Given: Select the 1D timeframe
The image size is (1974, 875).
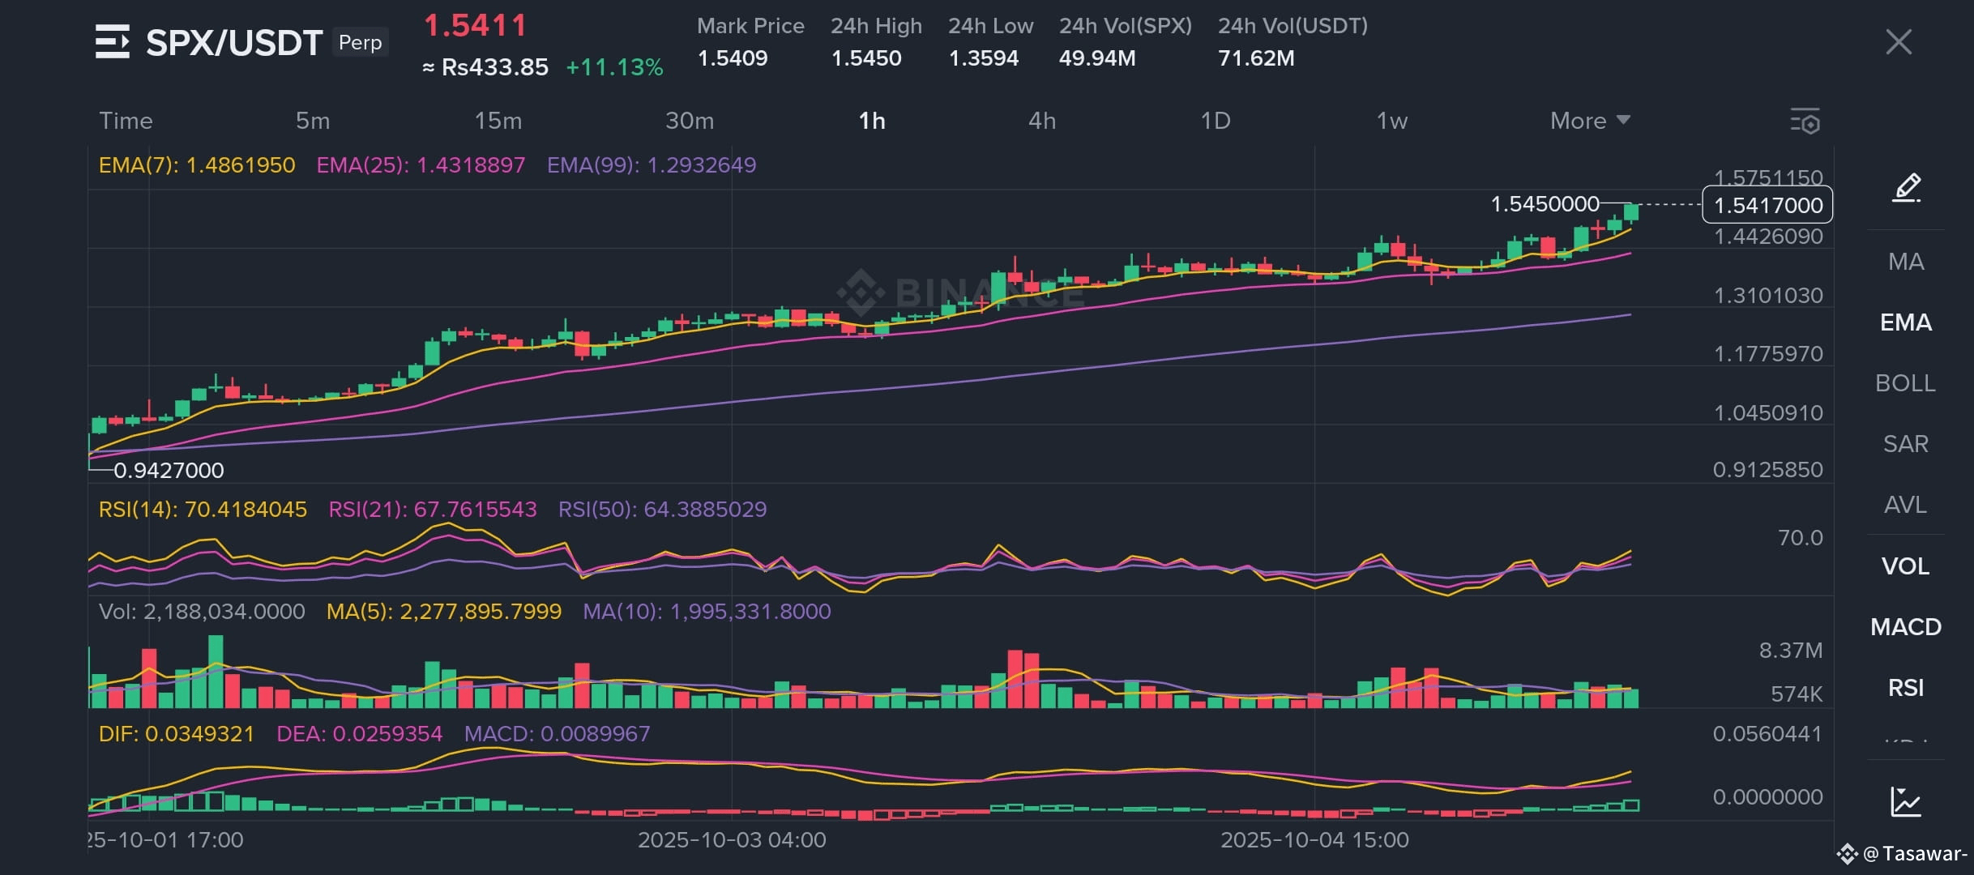Looking at the screenshot, I should click(x=1216, y=121).
